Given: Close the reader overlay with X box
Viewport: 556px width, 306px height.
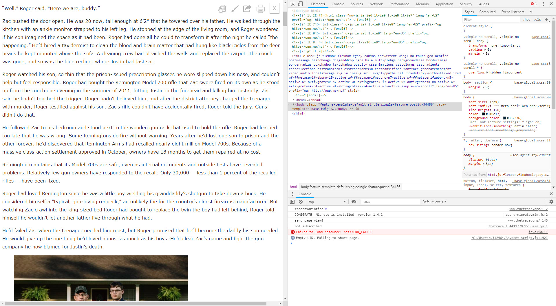Looking at the screenshot, I should [x=274, y=8].
